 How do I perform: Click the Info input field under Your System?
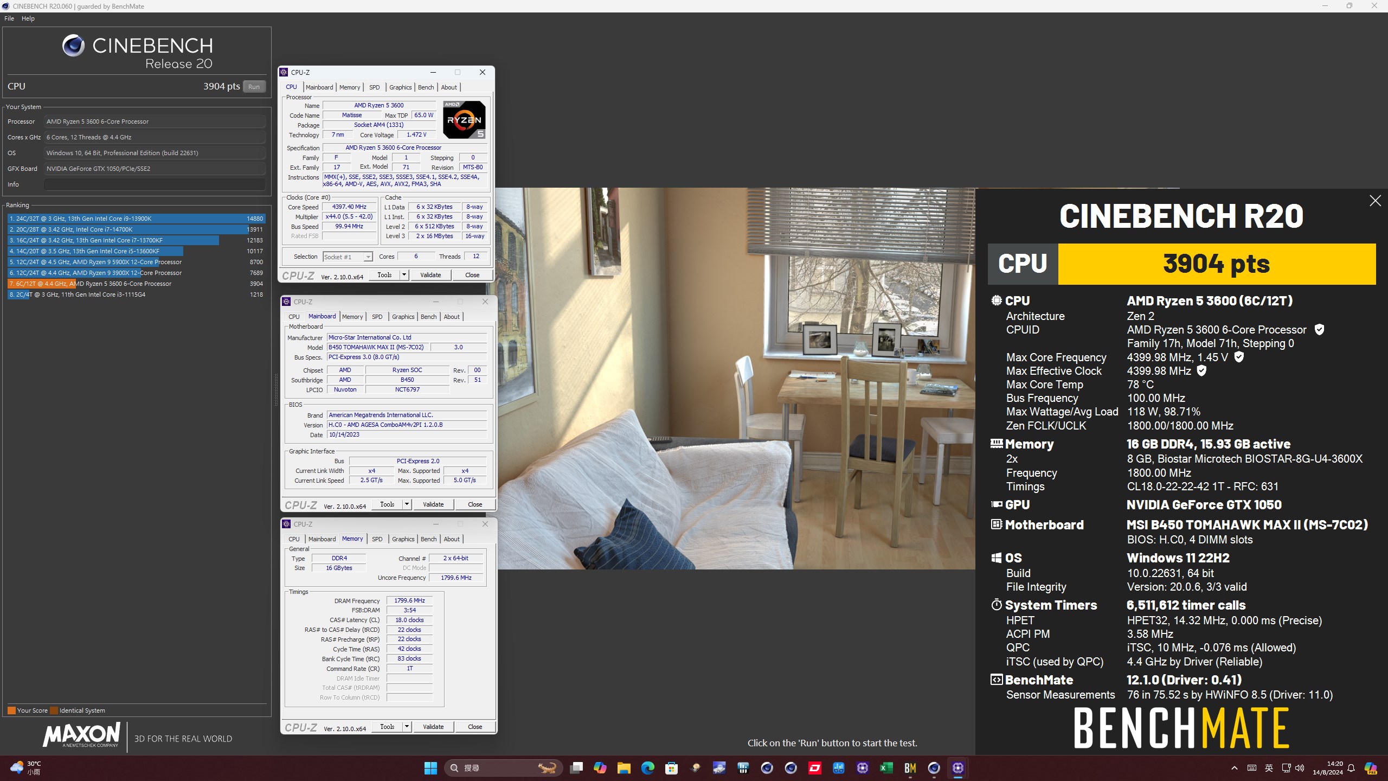155,184
